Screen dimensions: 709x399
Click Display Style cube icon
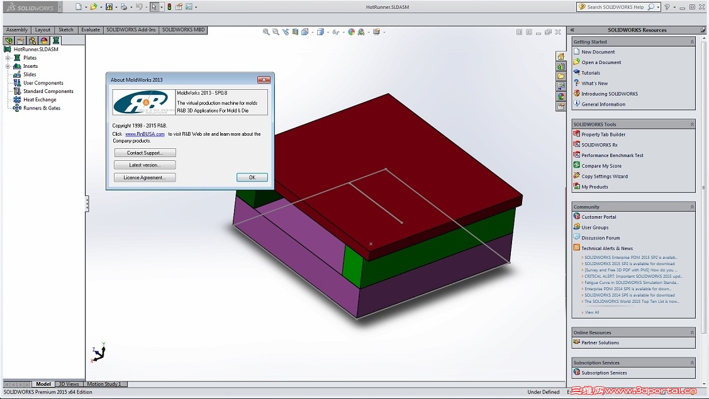pyautogui.click(x=320, y=32)
